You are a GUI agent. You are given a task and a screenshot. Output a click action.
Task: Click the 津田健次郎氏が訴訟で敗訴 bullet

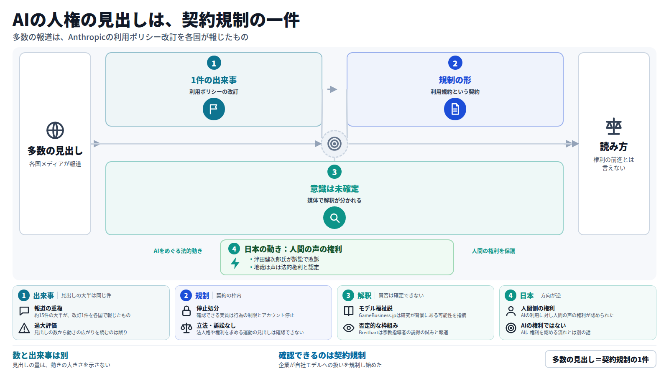(285, 259)
